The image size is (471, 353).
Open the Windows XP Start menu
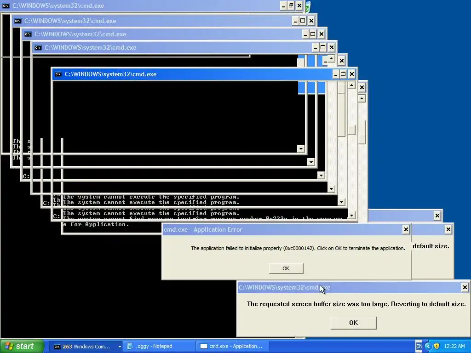22,347
